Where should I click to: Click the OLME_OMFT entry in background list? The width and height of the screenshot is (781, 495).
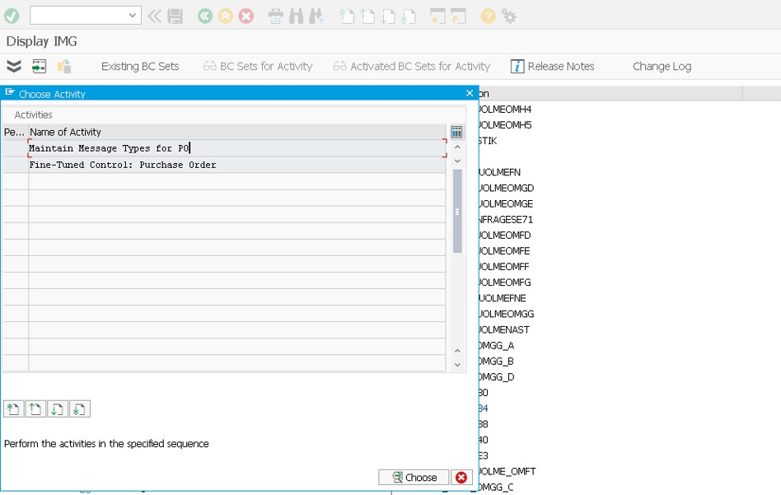coord(507,471)
